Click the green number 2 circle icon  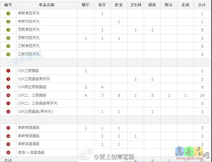point(8,22)
